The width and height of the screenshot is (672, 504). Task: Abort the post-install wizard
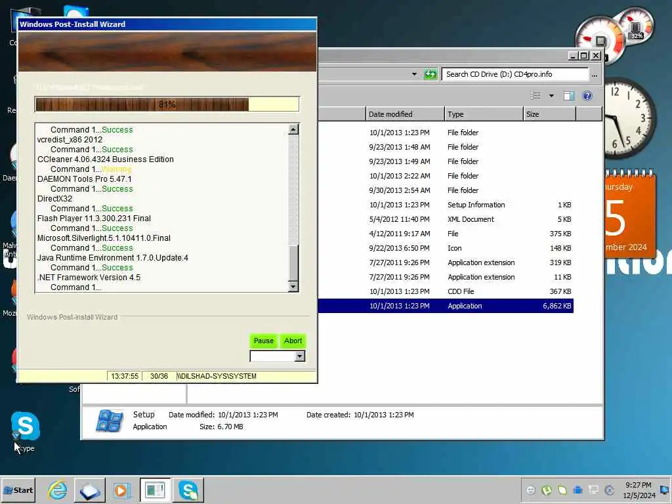click(x=293, y=341)
